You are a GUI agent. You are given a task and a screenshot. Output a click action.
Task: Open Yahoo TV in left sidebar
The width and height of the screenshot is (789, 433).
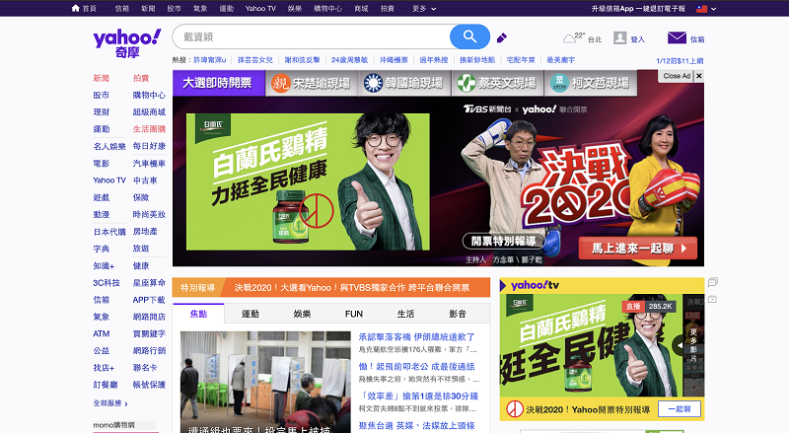tap(109, 180)
